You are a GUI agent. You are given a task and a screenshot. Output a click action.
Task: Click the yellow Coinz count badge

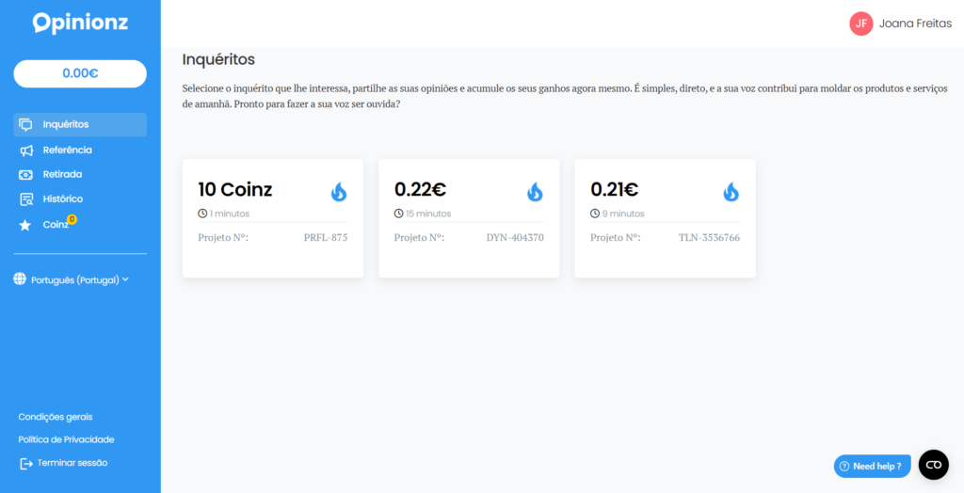tap(72, 219)
